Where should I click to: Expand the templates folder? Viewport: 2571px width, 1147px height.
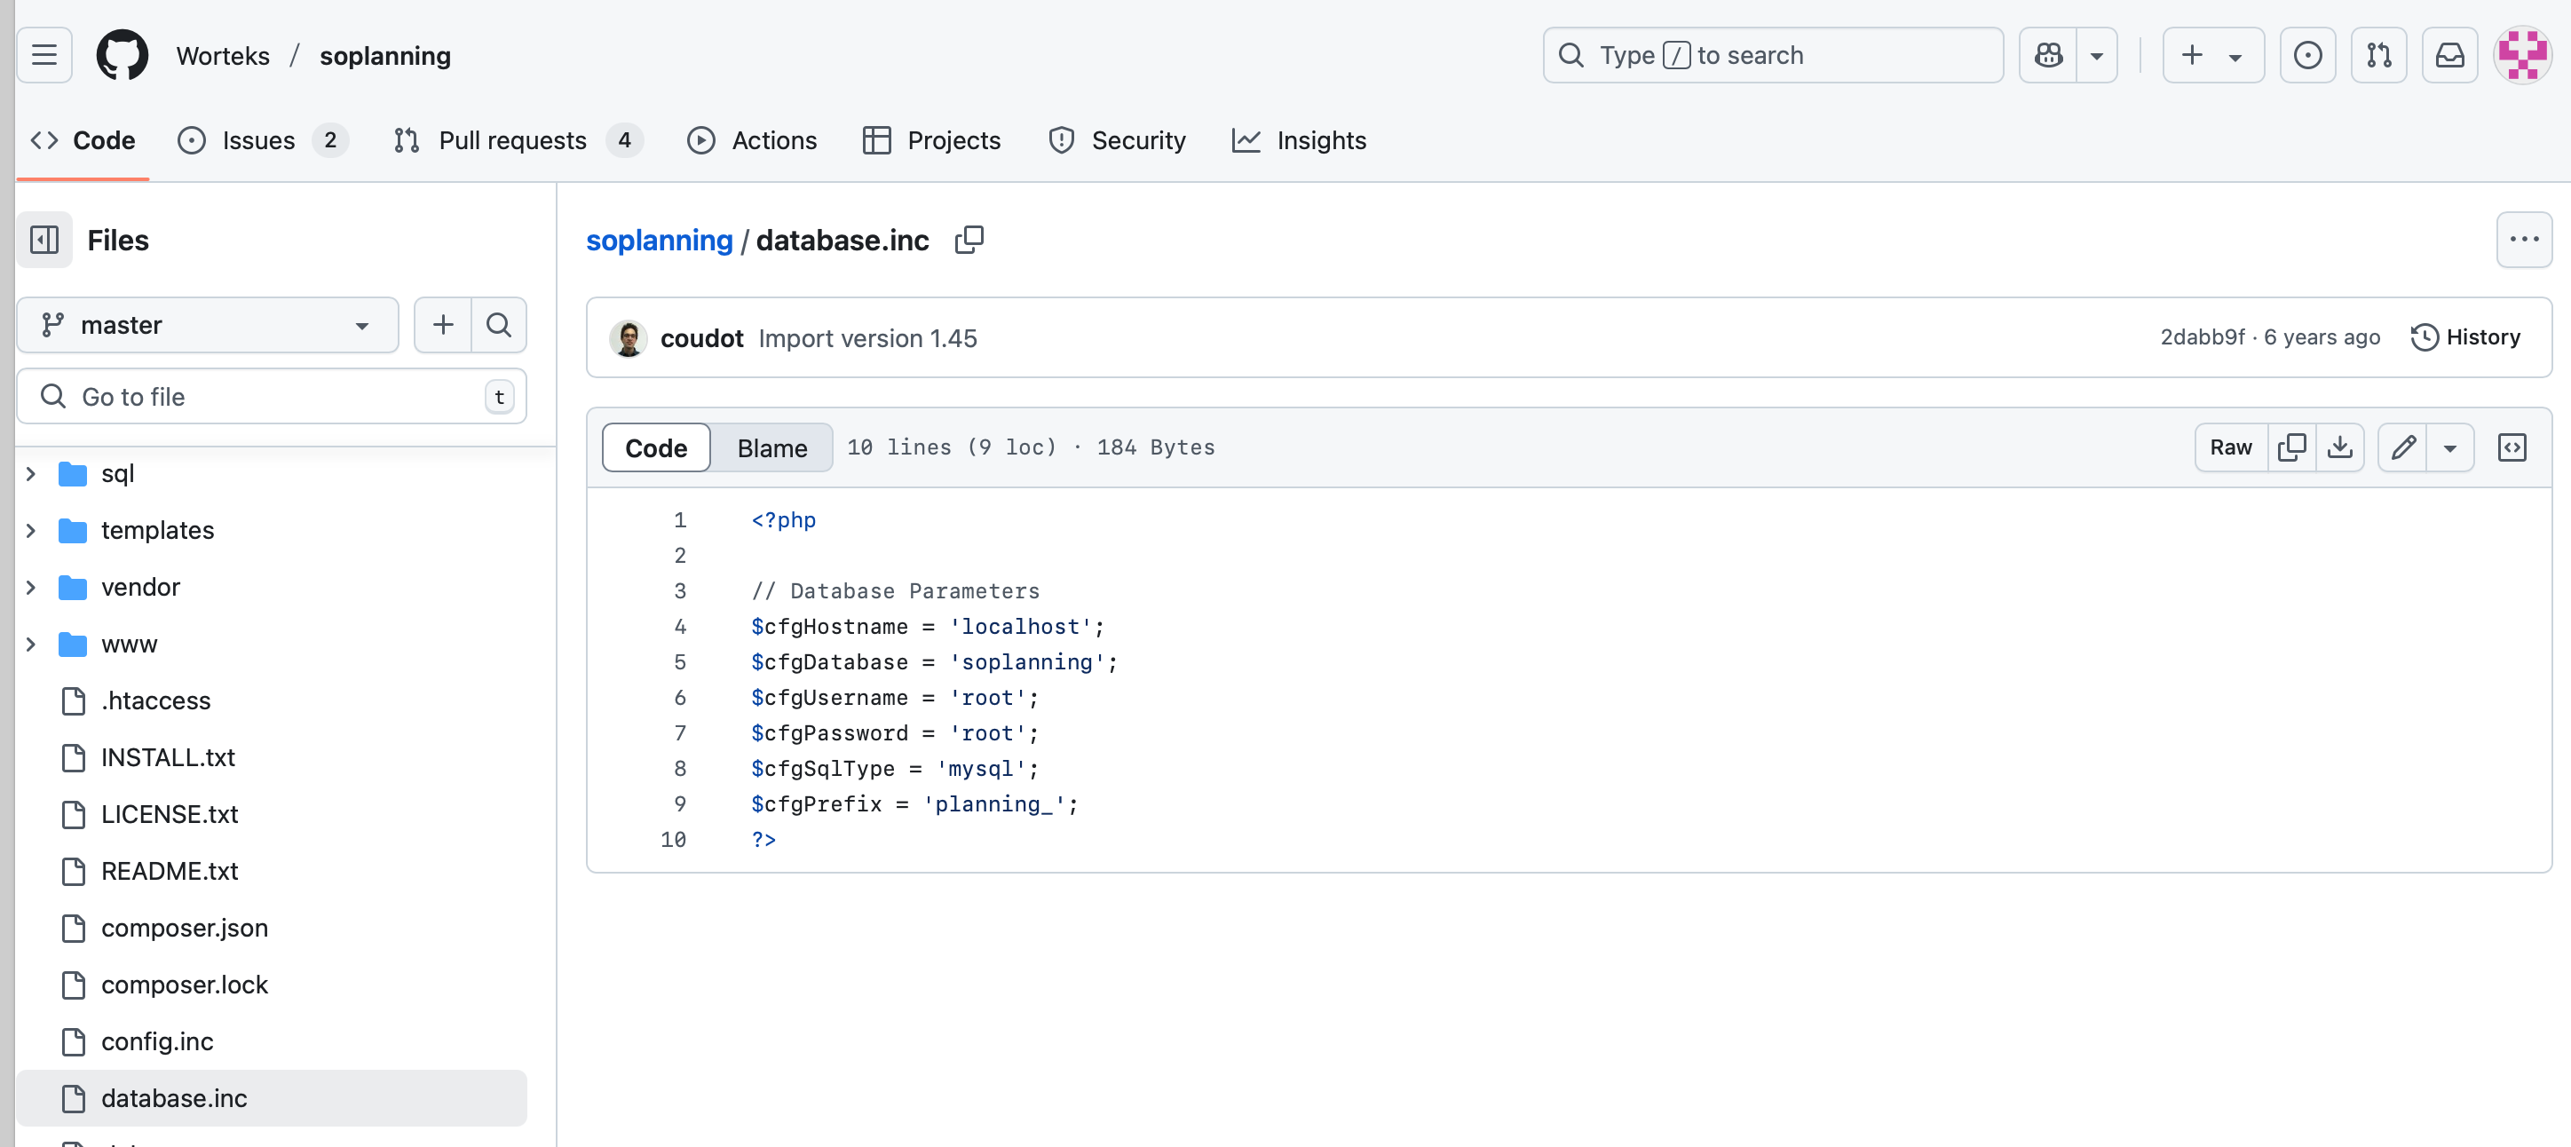[x=31, y=530]
